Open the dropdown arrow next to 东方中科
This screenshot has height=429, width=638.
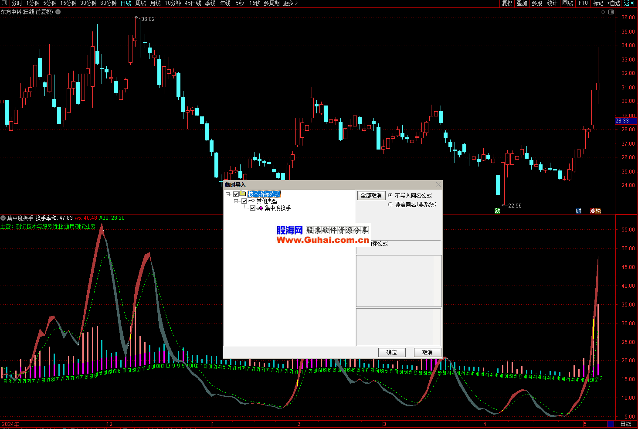click(x=58, y=12)
